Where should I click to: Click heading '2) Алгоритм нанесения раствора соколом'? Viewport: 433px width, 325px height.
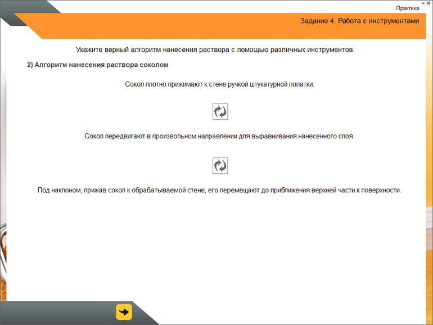[97, 65]
